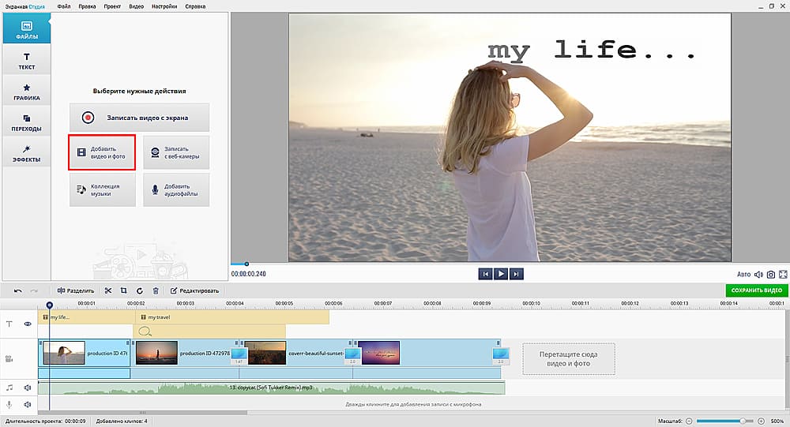Click the timeline horizontal scrollbar
The image size is (790, 427).
click(x=143, y=413)
